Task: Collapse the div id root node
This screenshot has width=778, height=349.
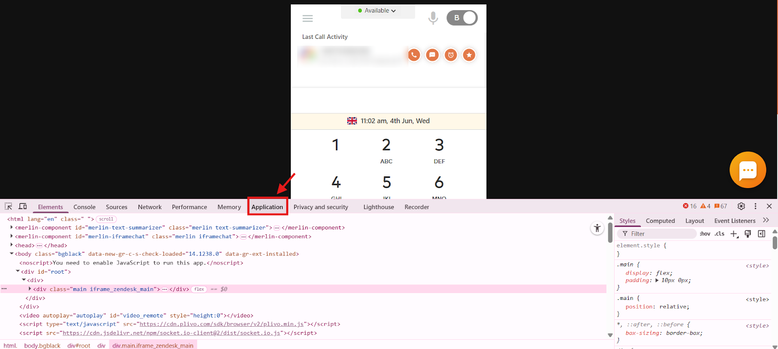Action: pos(18,271)
